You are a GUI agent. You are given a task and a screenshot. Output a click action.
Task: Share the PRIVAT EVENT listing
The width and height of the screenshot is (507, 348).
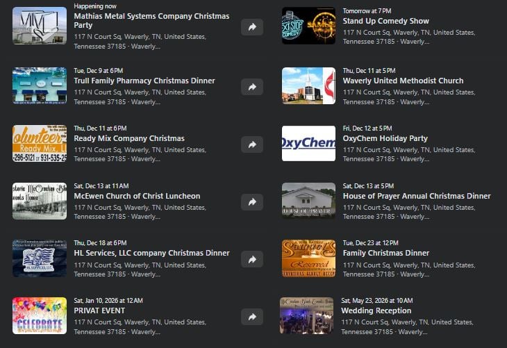click(252, 317)
